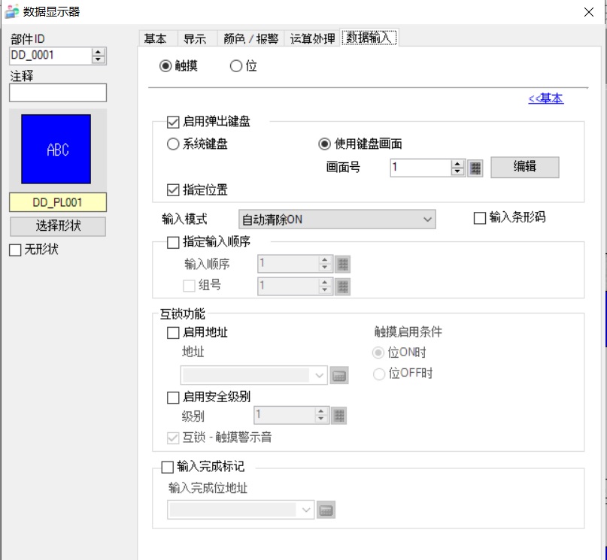Expand the interlock 地址 dropdown
The image size is (607, 560).
coord(320,376)
